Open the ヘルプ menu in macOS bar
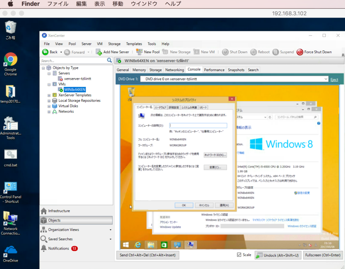The width and height of the screenshot is (345, 269). pos(173,4)
